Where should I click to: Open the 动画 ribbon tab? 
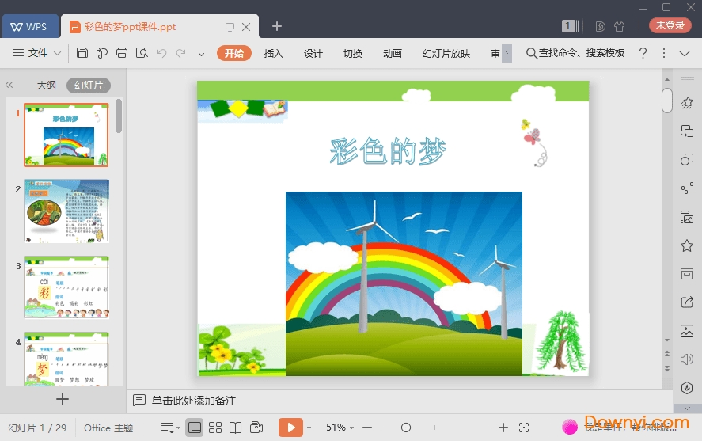(x=393, y=53)
